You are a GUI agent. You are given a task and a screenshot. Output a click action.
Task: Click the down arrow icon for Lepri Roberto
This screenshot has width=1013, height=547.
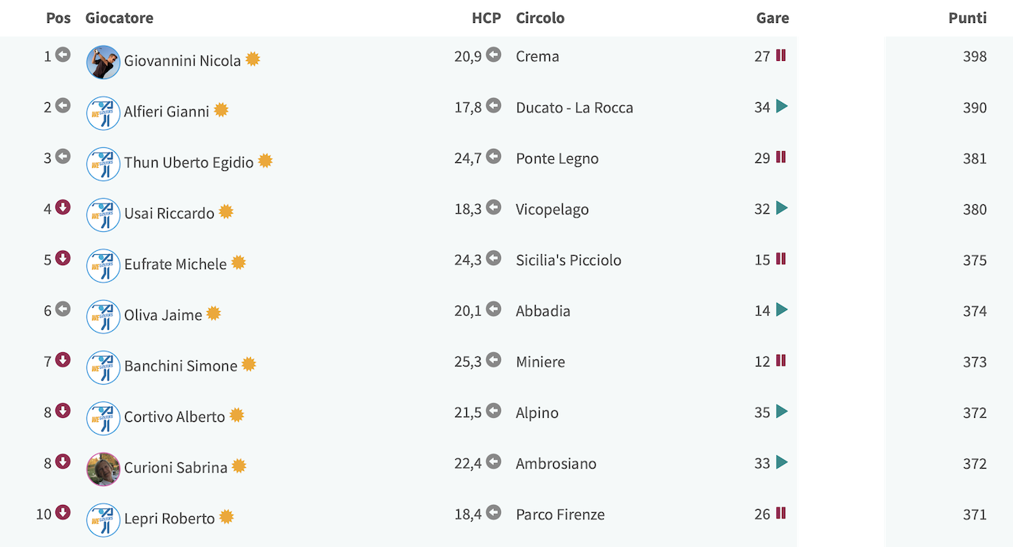[x=63, y=512]
